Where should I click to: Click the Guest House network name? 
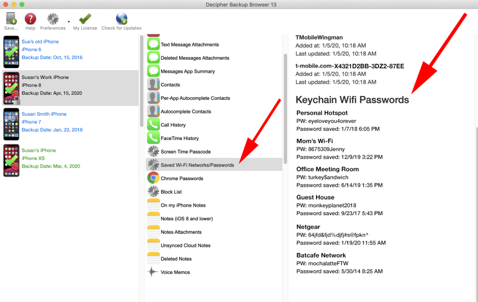pyautogui.click(x=315, y=197)
